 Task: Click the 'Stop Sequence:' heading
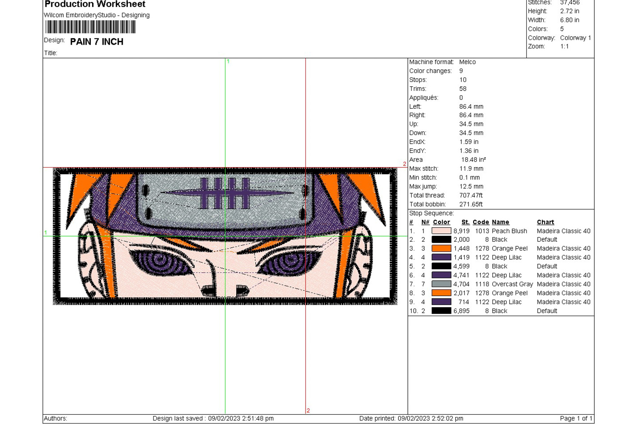pyautogui.click(x=432, y=213)
